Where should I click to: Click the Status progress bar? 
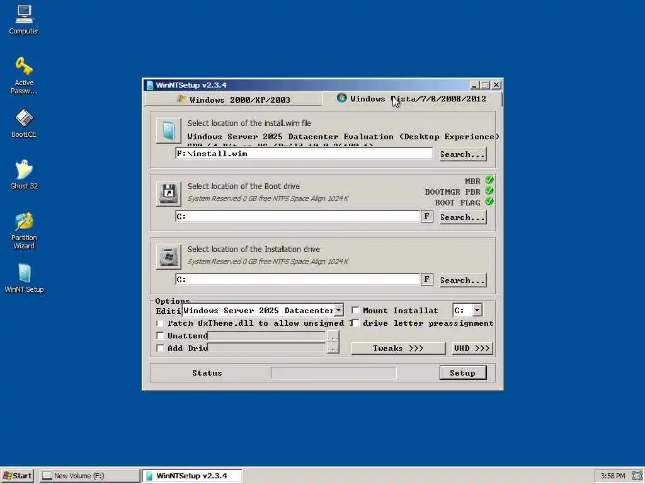(x=334, y=373)
